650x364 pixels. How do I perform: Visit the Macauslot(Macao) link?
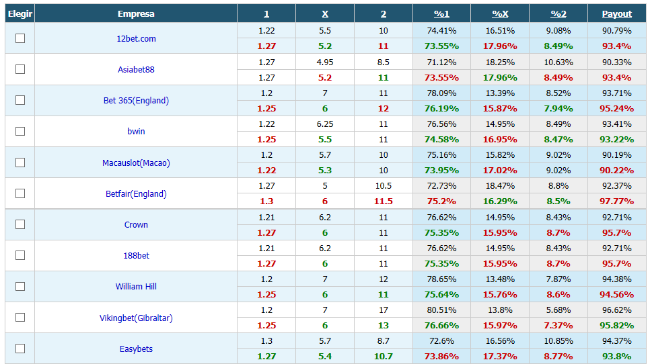coord(136,163)
